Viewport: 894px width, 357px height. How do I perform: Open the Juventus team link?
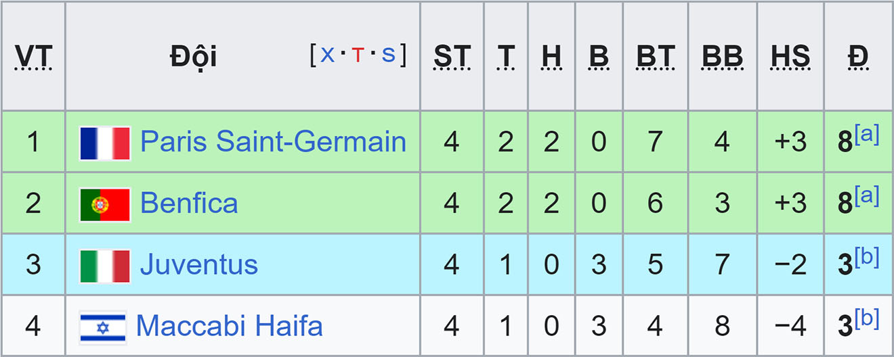tap(199, 264)
